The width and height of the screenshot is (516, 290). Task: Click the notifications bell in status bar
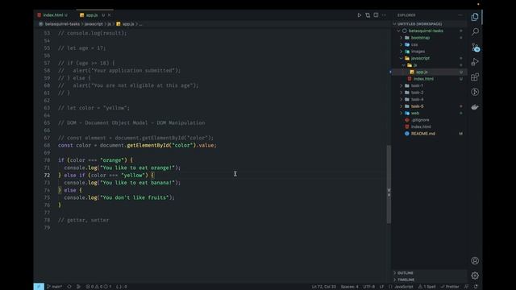point(476,287)
